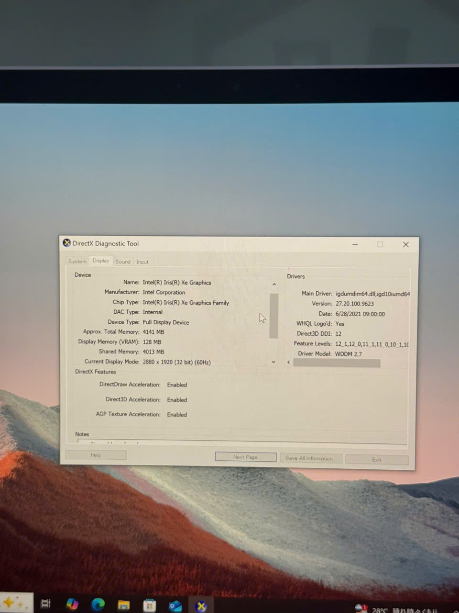
Task: Launch Microsoft Edge from taskbar
Action: [x=98, y=604]
